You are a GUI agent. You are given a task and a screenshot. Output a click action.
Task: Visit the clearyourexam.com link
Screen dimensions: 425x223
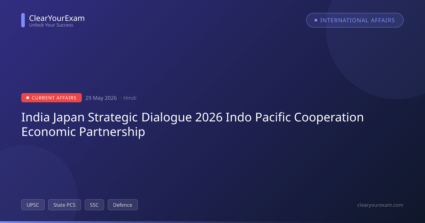[x=380, y=205]
